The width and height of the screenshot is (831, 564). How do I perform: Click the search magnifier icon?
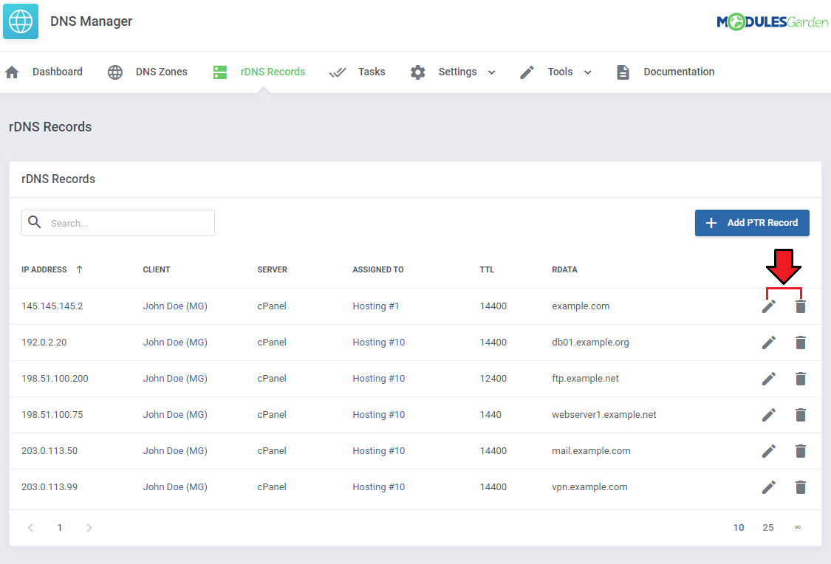(x=35, y=222)
